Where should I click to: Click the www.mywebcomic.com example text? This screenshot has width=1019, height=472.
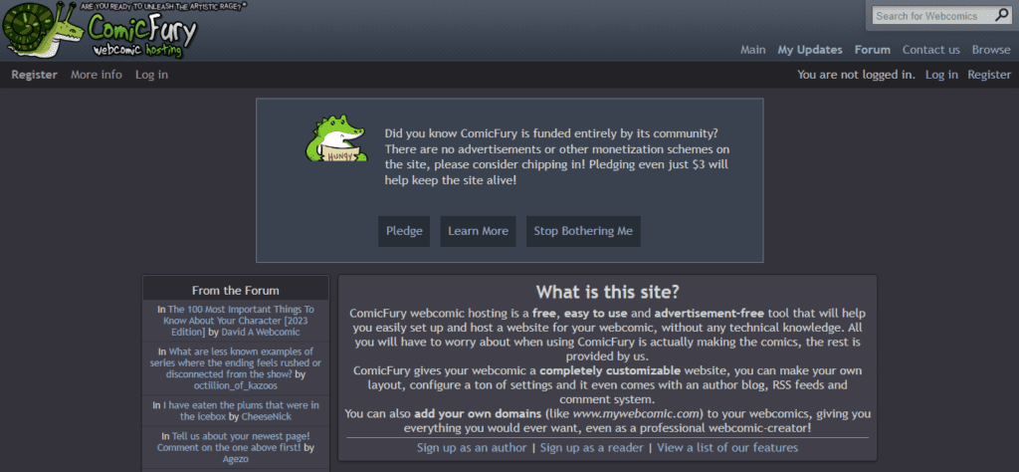tap(638, 414)
